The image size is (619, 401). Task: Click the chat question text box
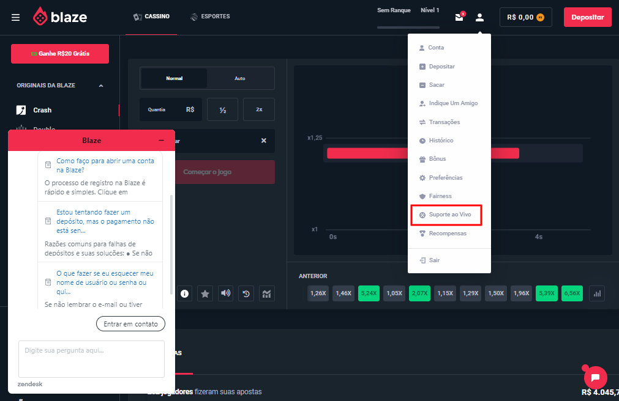point(91,359)
